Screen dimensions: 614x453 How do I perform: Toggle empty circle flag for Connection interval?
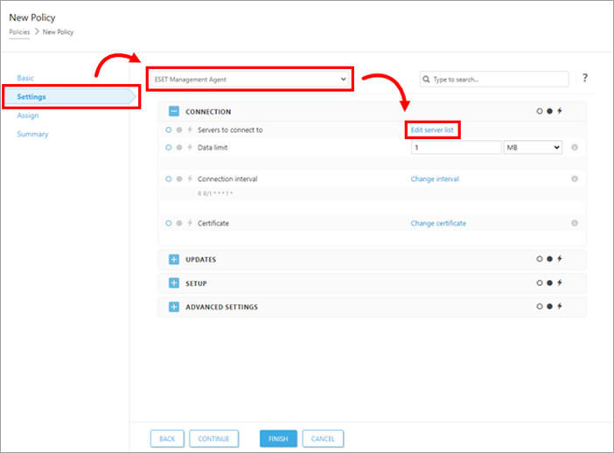pyautogui.click(x=169, y=179)
